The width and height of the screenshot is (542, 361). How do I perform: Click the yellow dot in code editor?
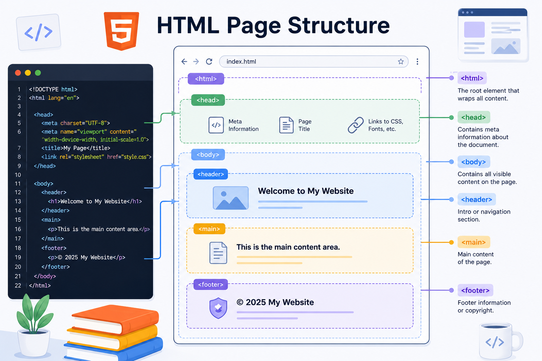[x=28, y=73]
